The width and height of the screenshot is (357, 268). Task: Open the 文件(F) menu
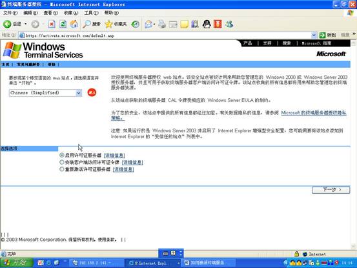(10, 13)
